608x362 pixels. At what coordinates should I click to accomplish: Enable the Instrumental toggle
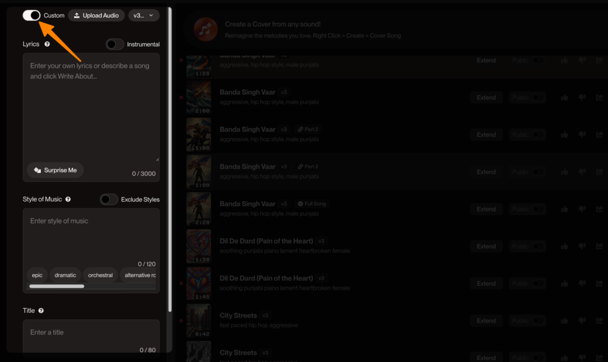115,44
